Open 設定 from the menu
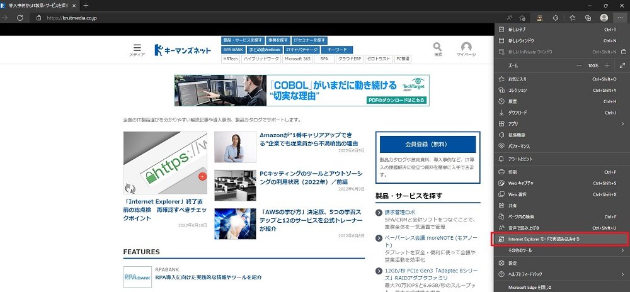The height and width of the screenshot is (292, 630). [562, 263]
